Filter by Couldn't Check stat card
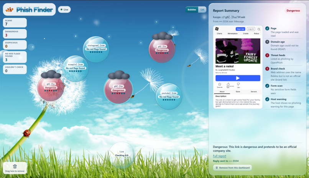Viewport: 309px width, 178px height. point(15,69)
